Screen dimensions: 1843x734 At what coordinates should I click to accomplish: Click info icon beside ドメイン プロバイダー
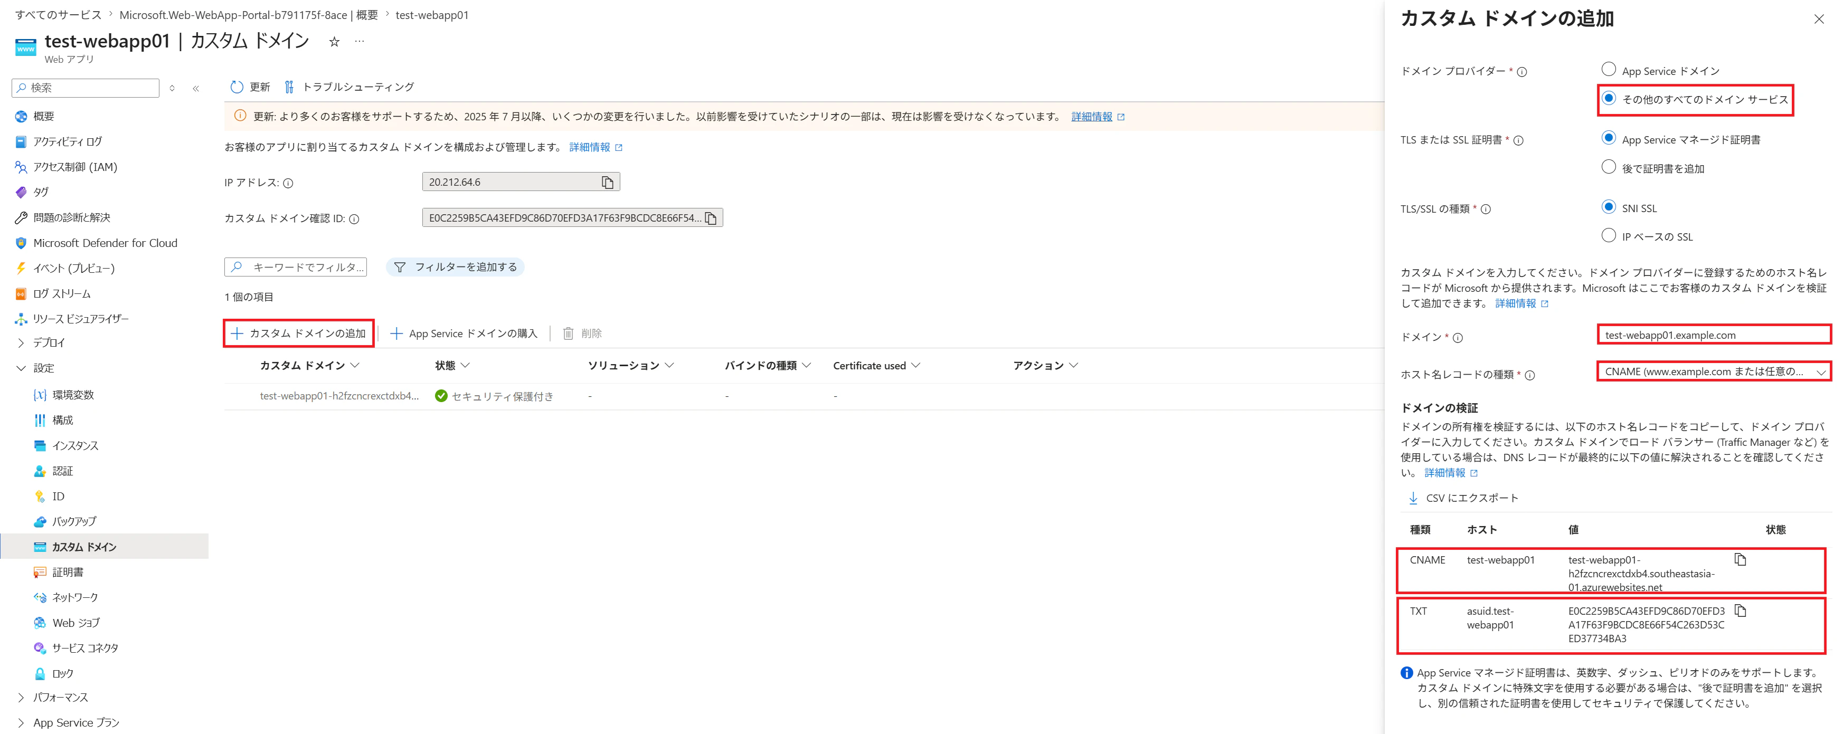click(x=1523, y=72)
